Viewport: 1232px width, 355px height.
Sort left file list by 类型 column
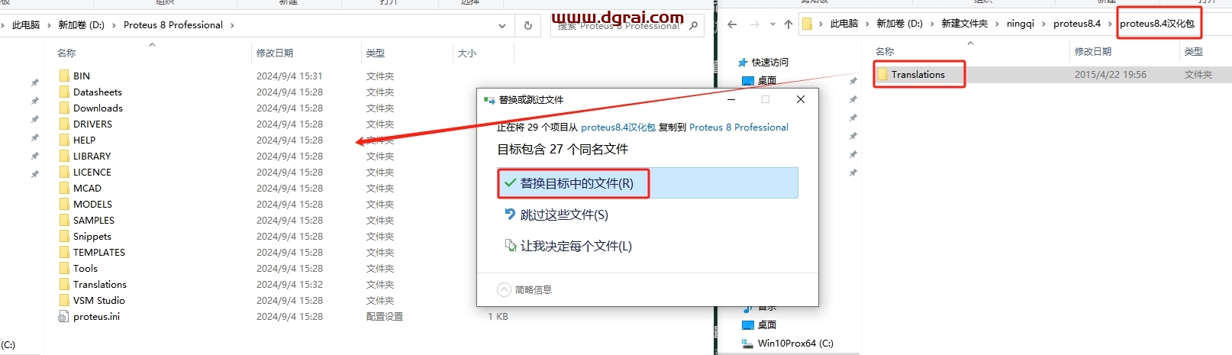coord(375,53)
